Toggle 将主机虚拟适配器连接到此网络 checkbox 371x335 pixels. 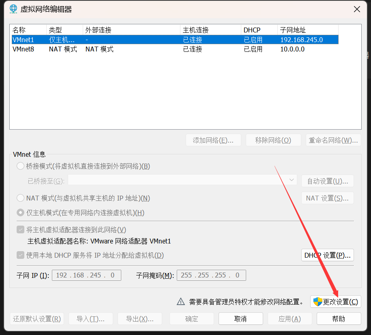tap(20, 229)
